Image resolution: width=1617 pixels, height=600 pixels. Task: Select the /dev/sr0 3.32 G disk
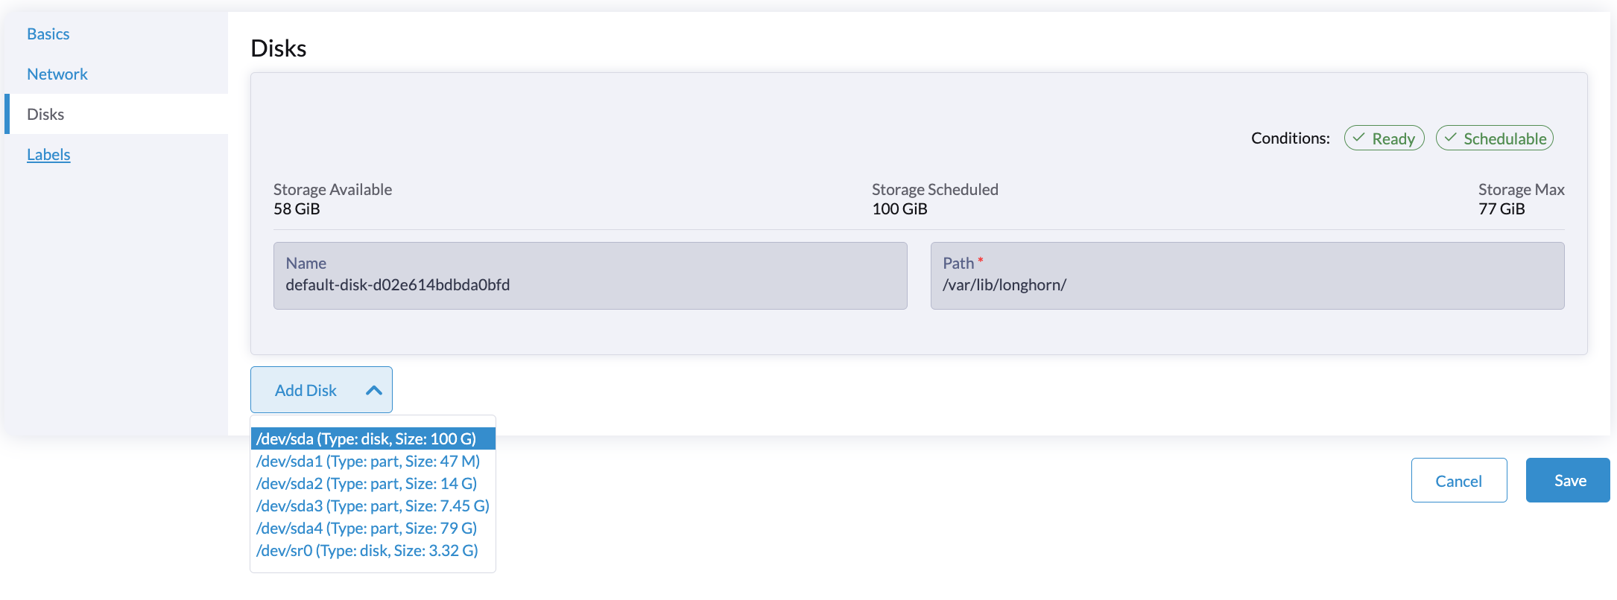point(368,550)
